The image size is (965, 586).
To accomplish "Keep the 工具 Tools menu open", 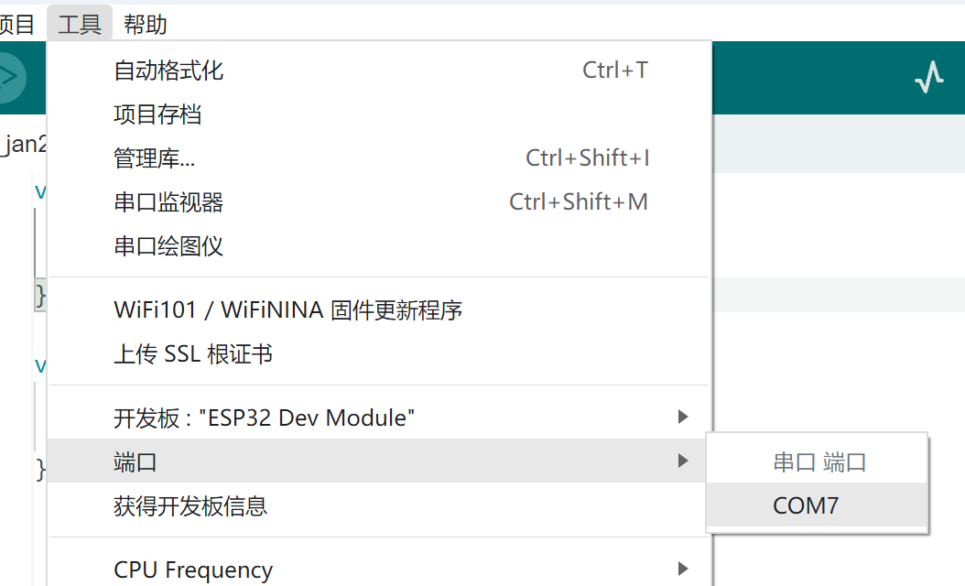I will pyautogui.click(x=79, y=24).
